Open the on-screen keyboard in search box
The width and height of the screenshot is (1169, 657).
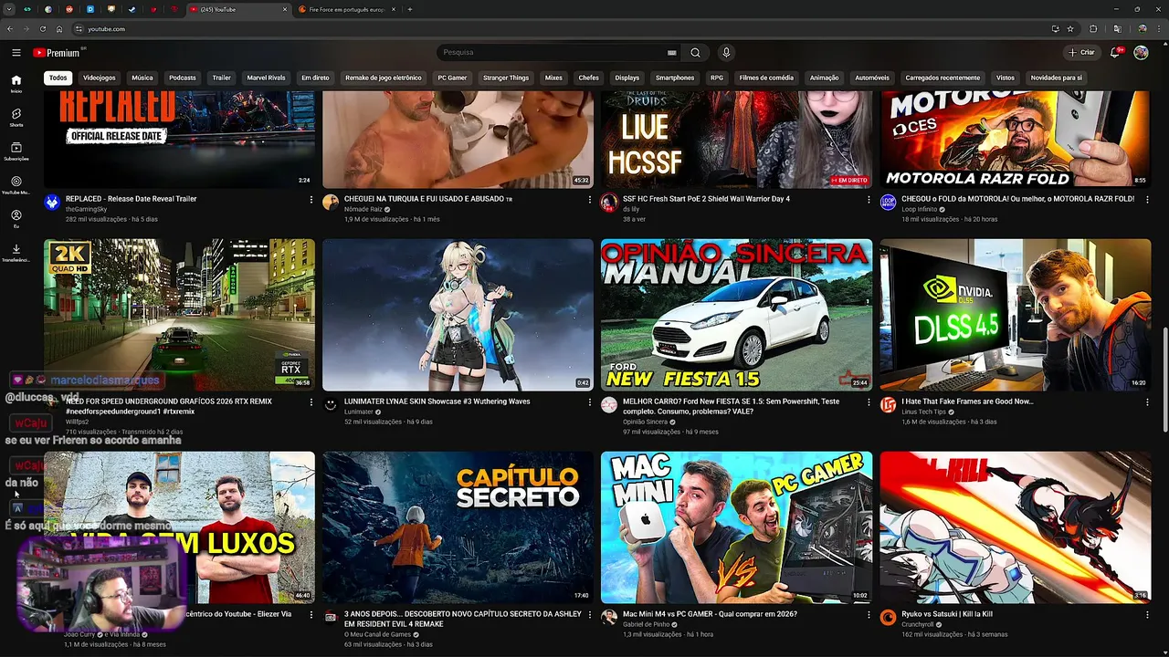[x=672, y=52]
